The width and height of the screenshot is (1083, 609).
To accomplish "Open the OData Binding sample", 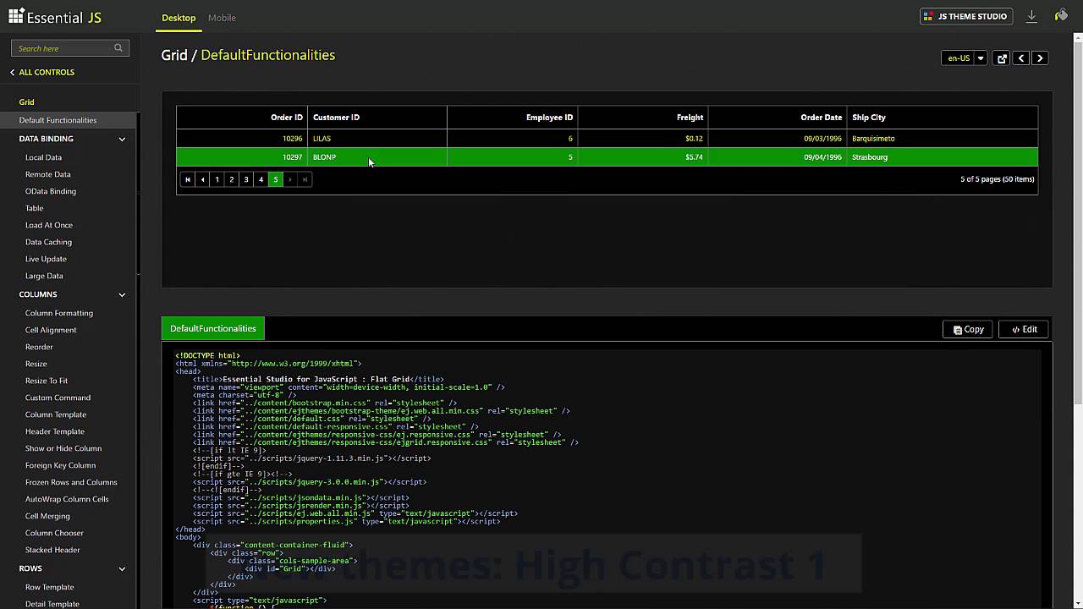I will 51,191.
